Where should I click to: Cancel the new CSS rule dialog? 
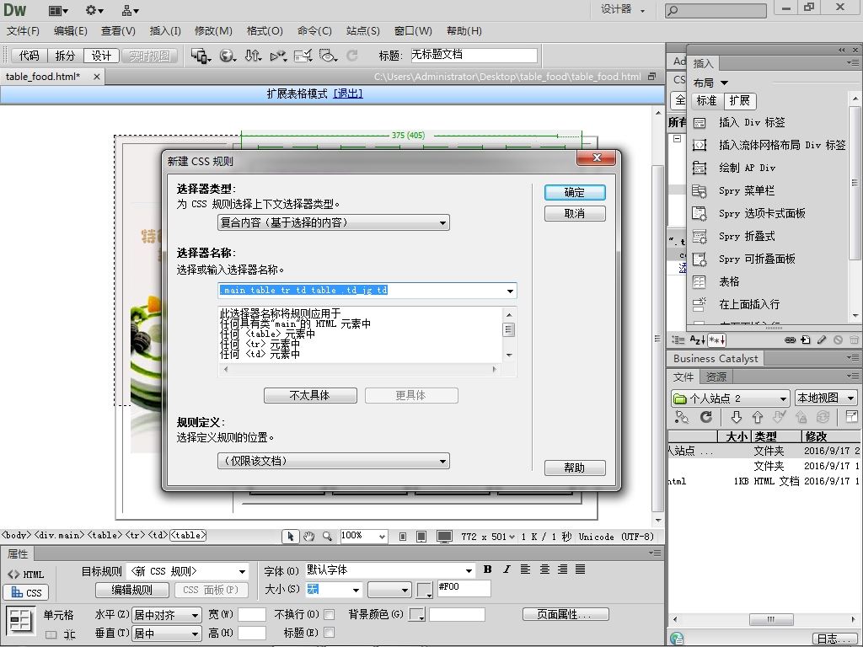tap(575, 213)
